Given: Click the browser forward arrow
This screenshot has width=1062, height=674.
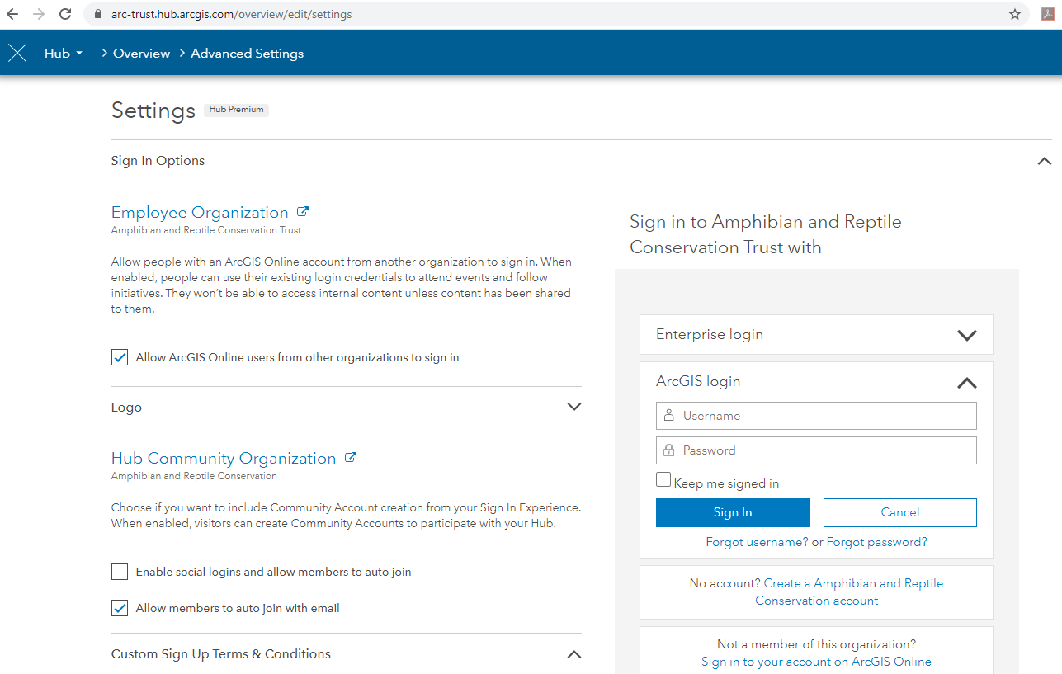Looking at the screenshot, I should 39,14.
